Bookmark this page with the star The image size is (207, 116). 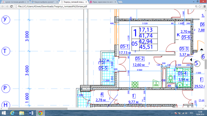(x=199, y=6)
